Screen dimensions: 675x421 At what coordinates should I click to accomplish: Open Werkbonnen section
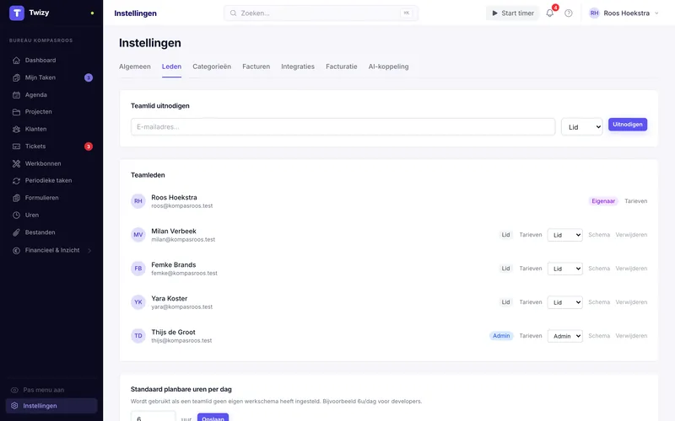pyautogui.click(x=43, y=163)
